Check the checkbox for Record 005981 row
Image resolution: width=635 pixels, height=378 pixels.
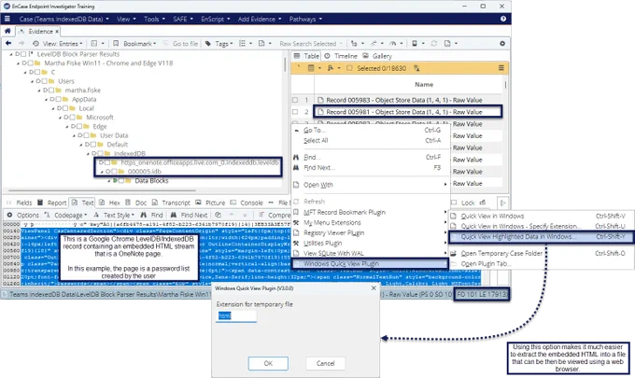(295, 112)
